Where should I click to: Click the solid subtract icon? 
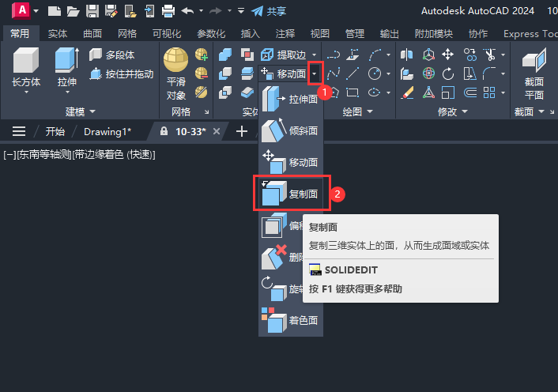point(225,73)
